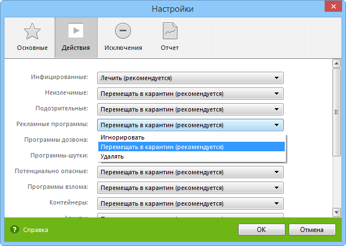The image size is (346, 246).
Task: Click the Справка question mark icon
Action: coord(15,230)
